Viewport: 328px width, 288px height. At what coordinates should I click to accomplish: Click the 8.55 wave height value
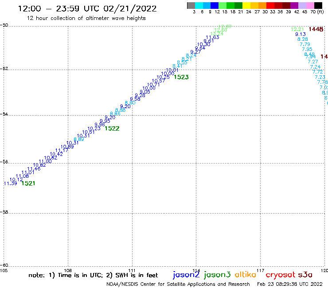[x=182, y=62]
